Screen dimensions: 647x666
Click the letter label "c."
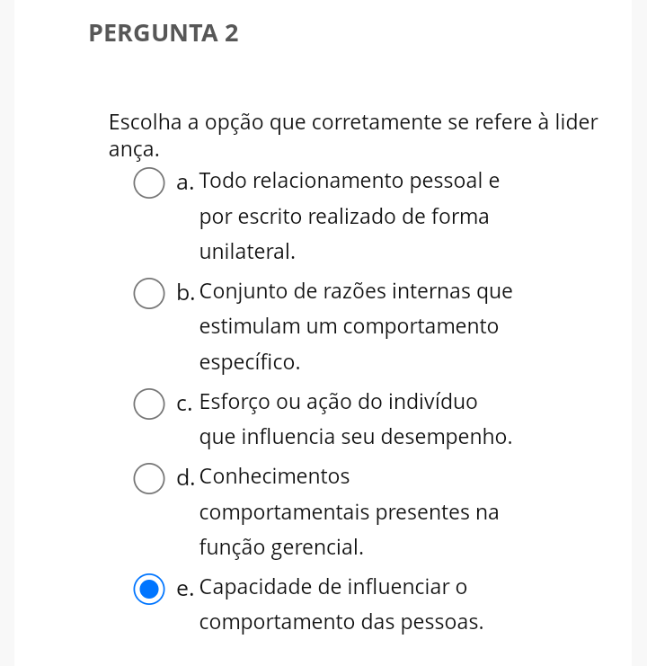click(x=185, y=404)
